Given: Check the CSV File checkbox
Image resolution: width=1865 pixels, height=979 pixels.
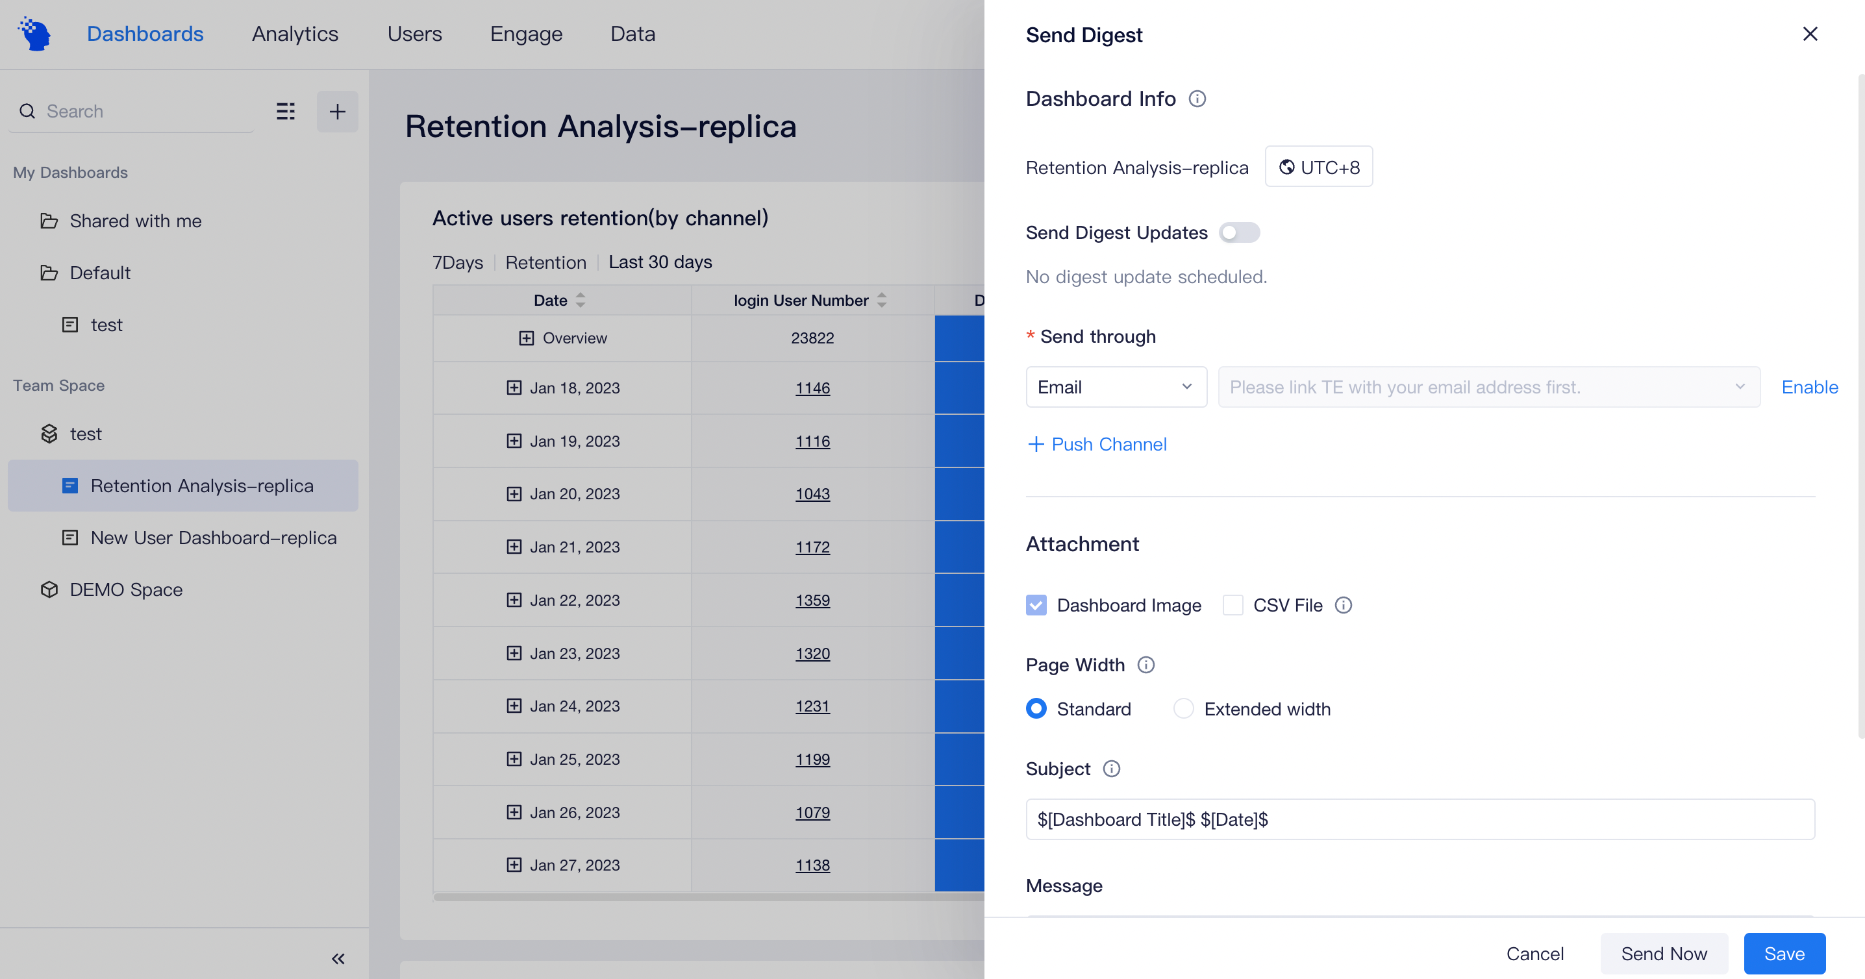Looking at the screenshot, I should [1233, 605].
